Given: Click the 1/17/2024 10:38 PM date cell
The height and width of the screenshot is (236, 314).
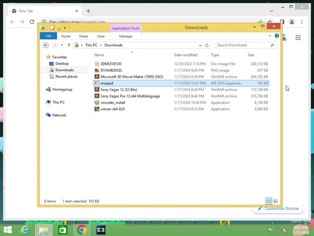Looking at the screenshot, I should point(190,103).
